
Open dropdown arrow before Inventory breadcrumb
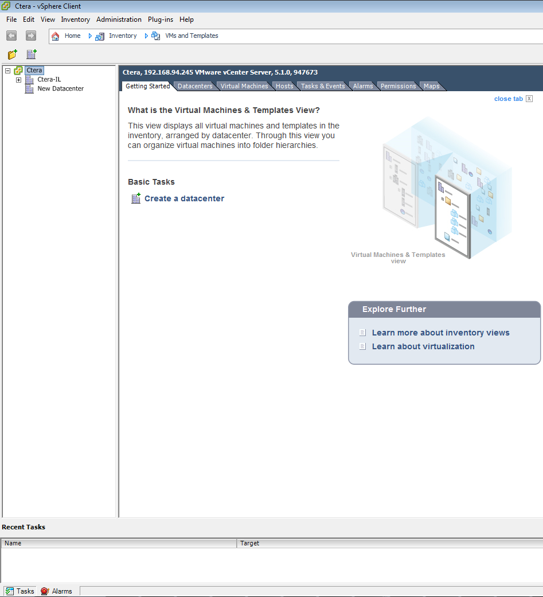pyautogui.click(x=90, y=36)
